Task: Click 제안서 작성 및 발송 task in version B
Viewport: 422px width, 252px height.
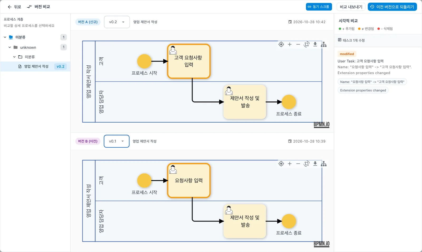Action: tap(245, 221)
